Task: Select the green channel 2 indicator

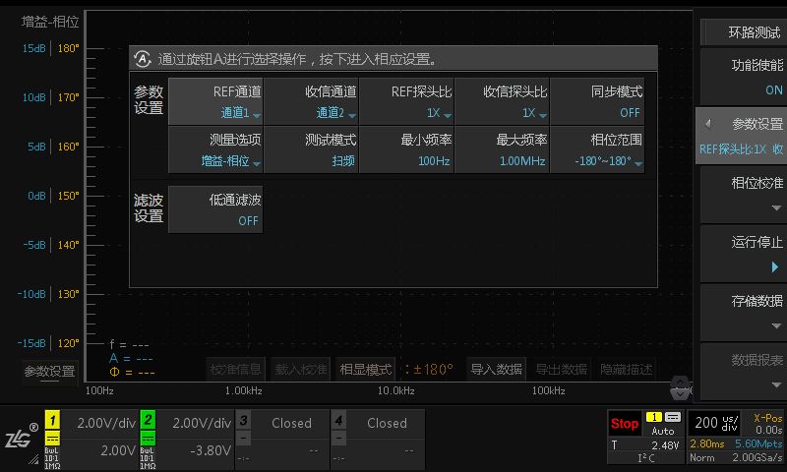Action: point(148,419)
